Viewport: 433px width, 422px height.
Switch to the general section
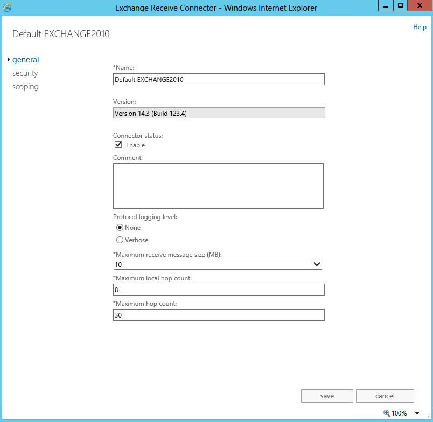[x=26, y=60]
